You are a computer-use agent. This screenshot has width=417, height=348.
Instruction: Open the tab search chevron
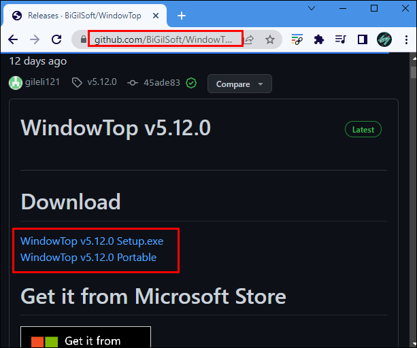312,9
